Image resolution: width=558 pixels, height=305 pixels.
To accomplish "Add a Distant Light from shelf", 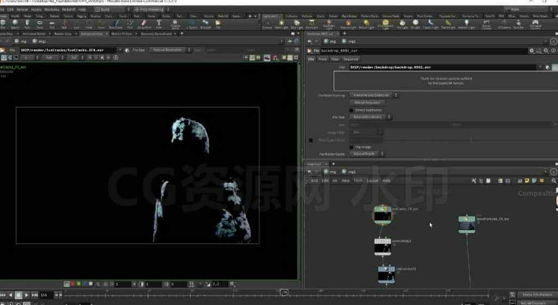I will point(366,24).
